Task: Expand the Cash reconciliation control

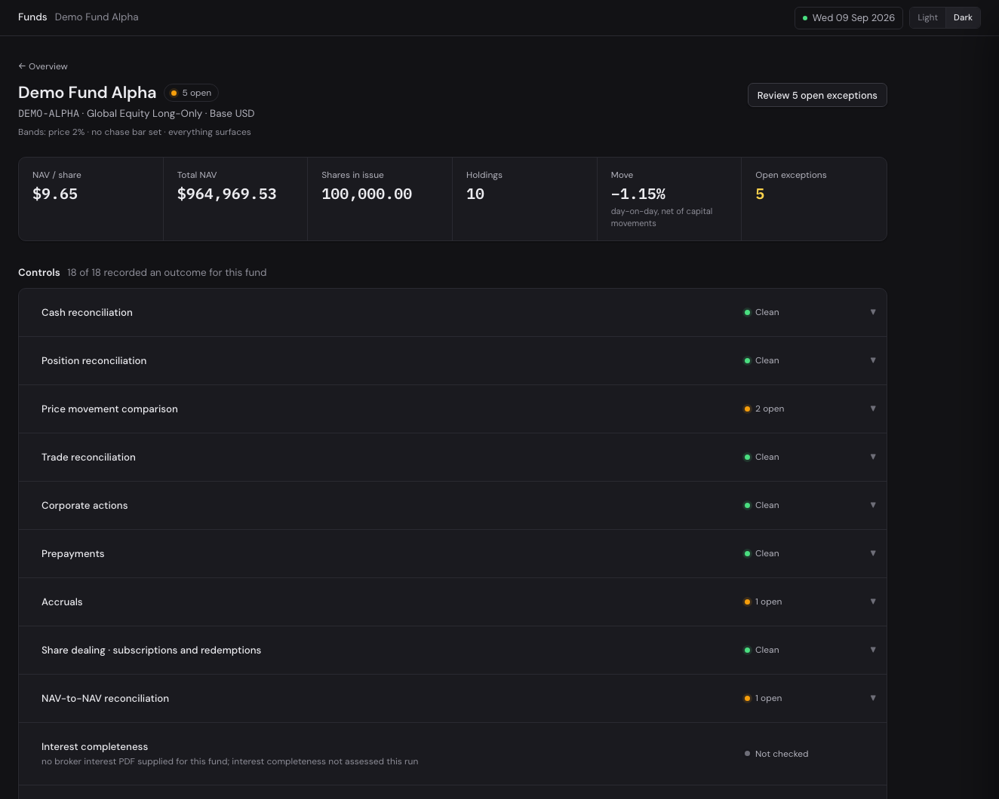Action: pos(873,312)
